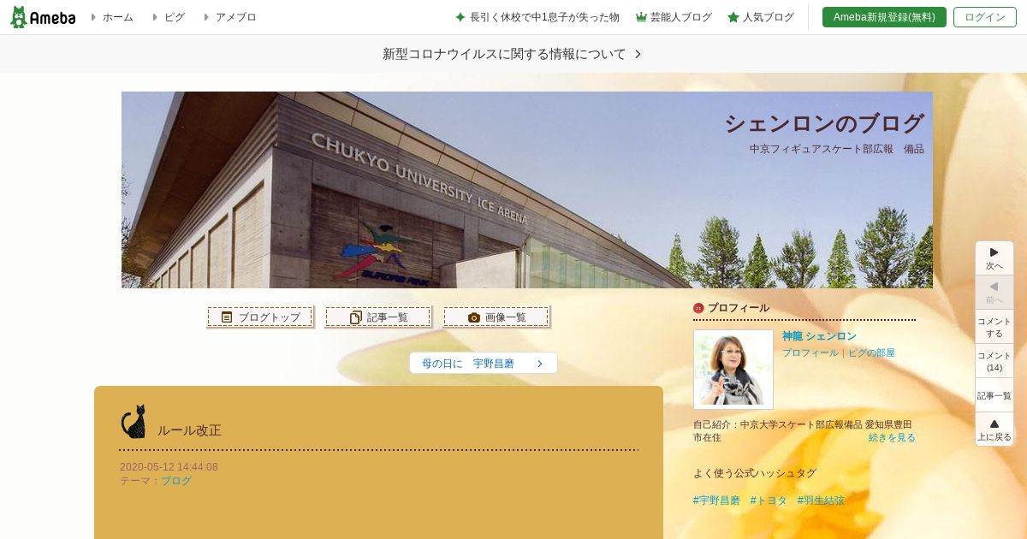Open the ピグ navigation link
This screenshot has width=1027, height=539.
coord(175,17)
